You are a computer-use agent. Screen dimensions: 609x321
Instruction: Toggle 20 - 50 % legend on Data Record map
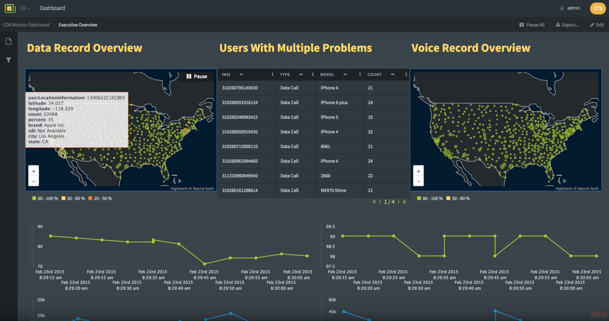(x=100, y=199)
